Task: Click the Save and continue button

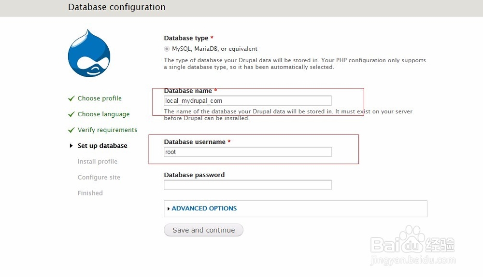Action: pos(203,230)
